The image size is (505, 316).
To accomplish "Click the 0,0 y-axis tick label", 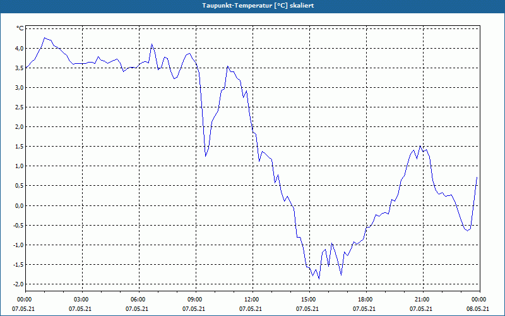I will click(x=19, y=206).
